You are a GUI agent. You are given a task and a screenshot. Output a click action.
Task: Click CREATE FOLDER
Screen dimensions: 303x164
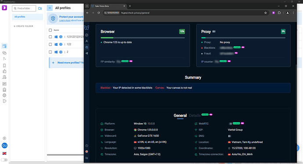click(x=23, y=26)
